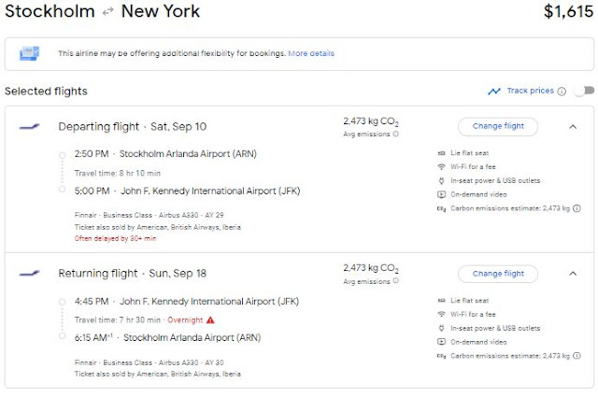
Task: Click the flexible booking ticket icon
Action: tap(30, 54)
